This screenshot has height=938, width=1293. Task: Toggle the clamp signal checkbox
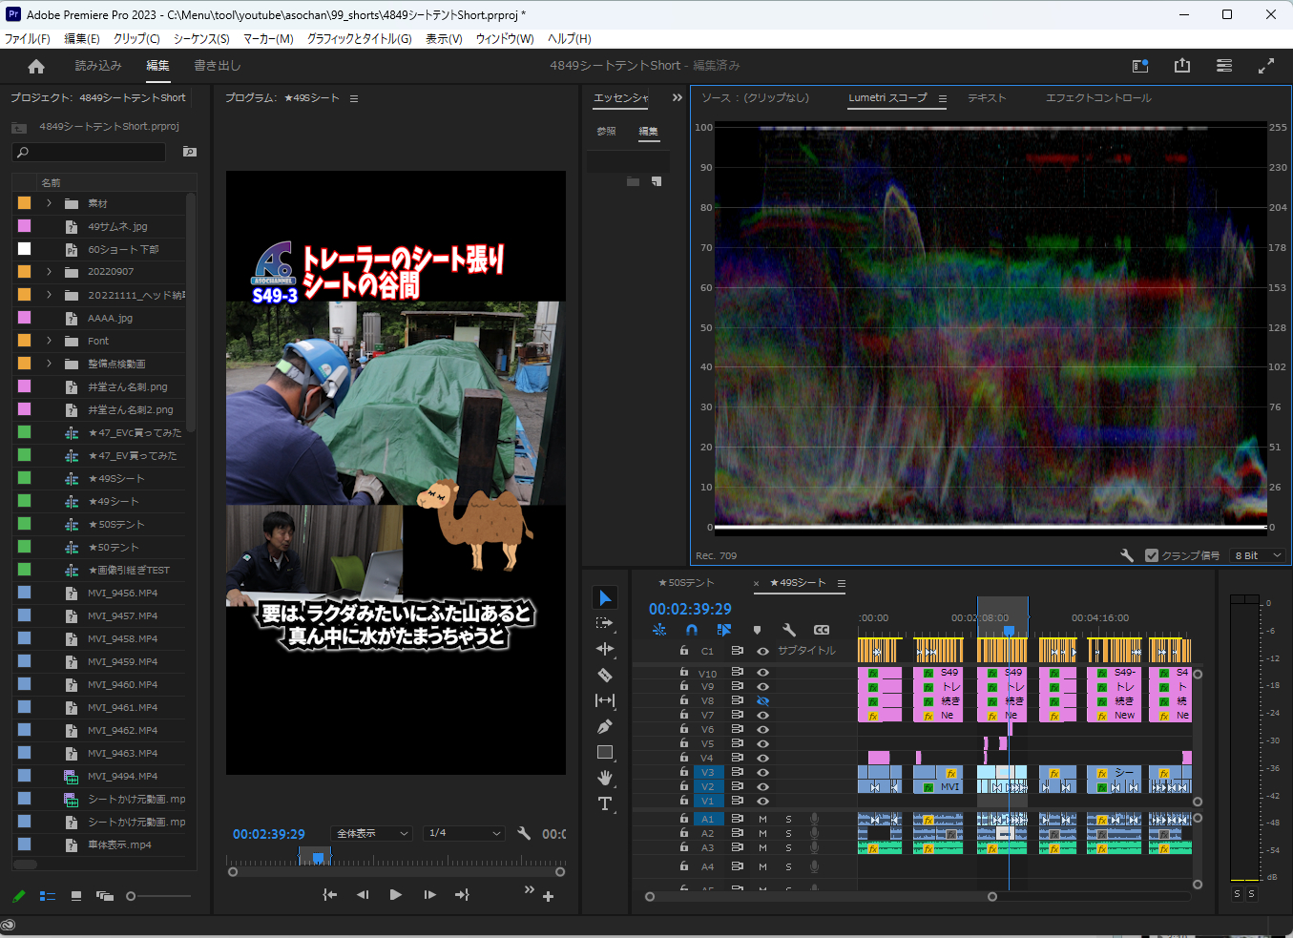pyautogui.click(x=1152, y=555)
